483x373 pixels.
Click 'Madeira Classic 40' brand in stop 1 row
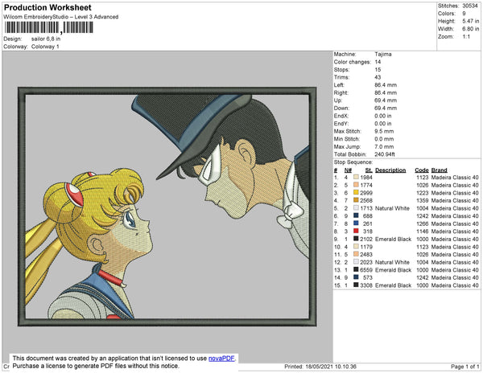click(455, 178)
